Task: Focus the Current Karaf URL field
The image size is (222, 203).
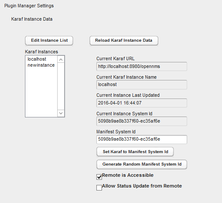Action: [x=142, y=66]
